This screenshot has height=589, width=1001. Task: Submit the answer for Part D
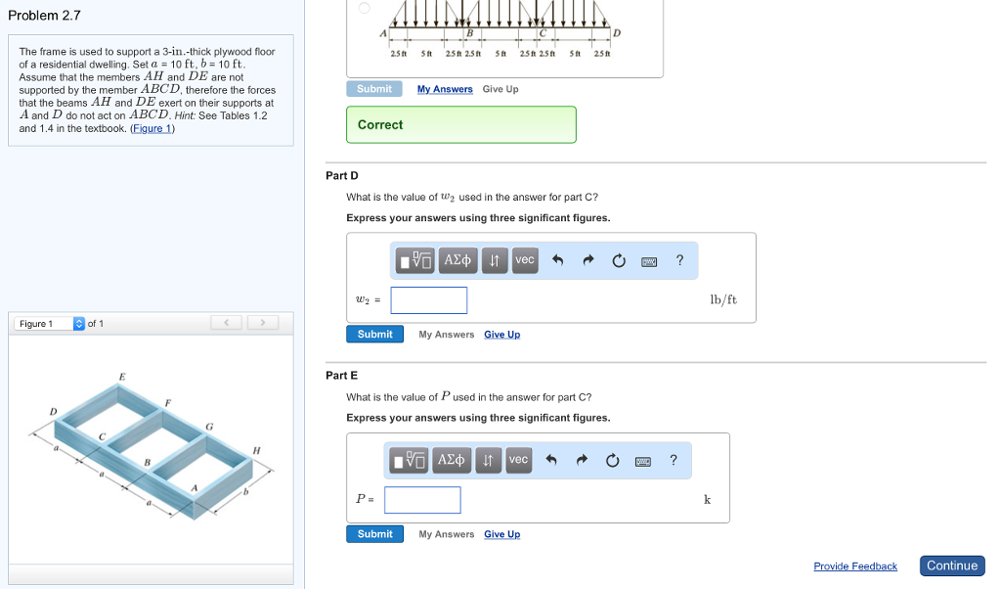pyautogui.click(x=374, y=335)
